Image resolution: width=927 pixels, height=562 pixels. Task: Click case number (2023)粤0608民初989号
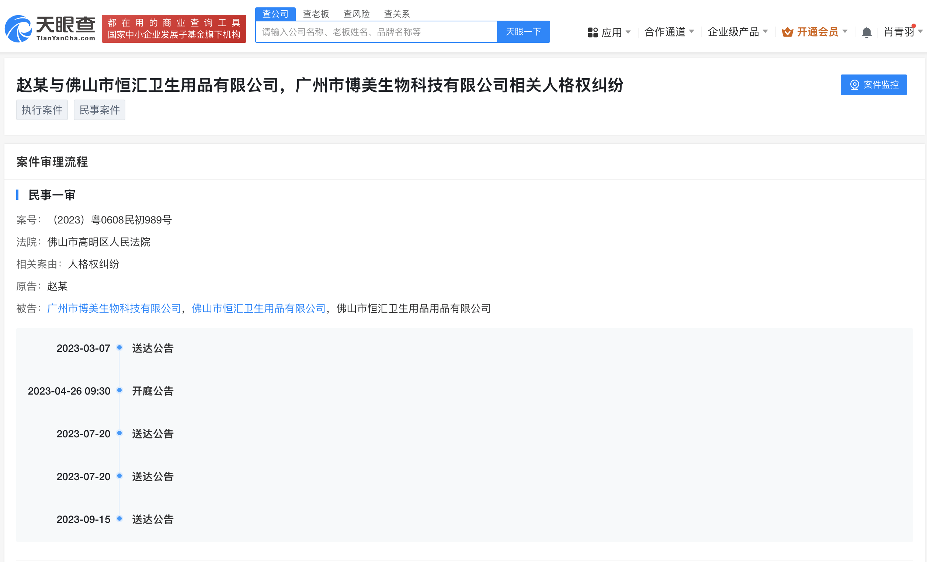(111, 220)
